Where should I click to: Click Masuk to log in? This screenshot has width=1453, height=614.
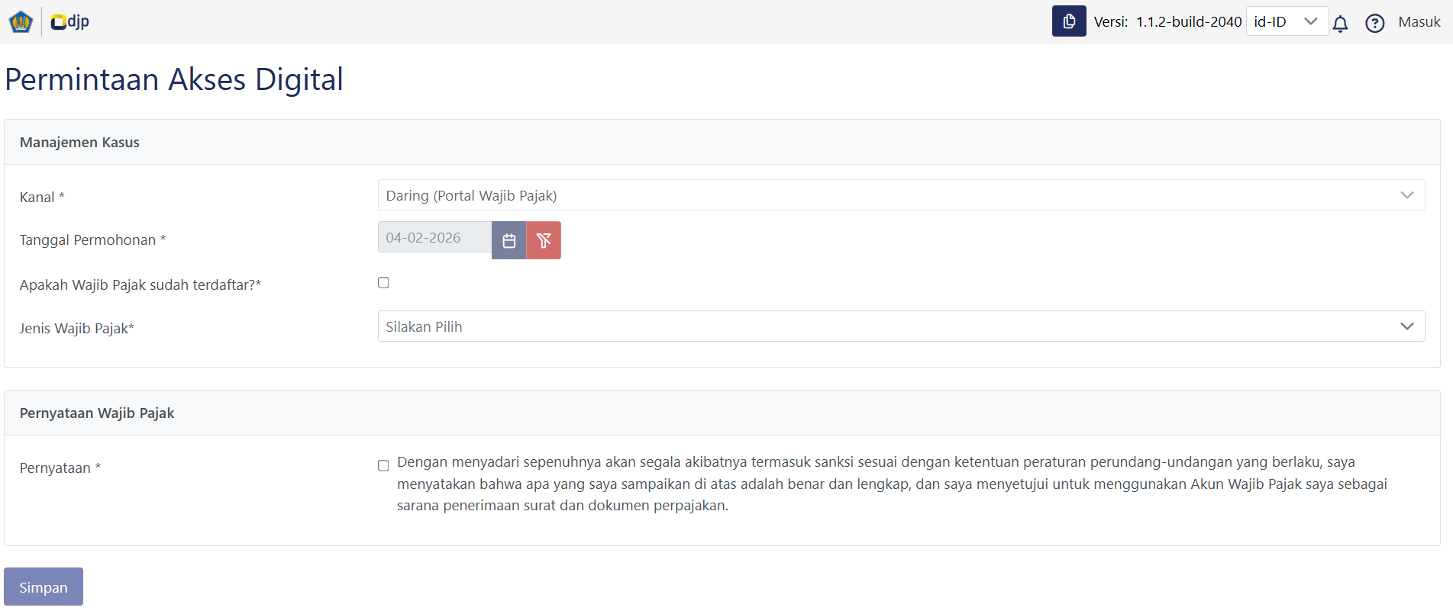point(1419,22)
